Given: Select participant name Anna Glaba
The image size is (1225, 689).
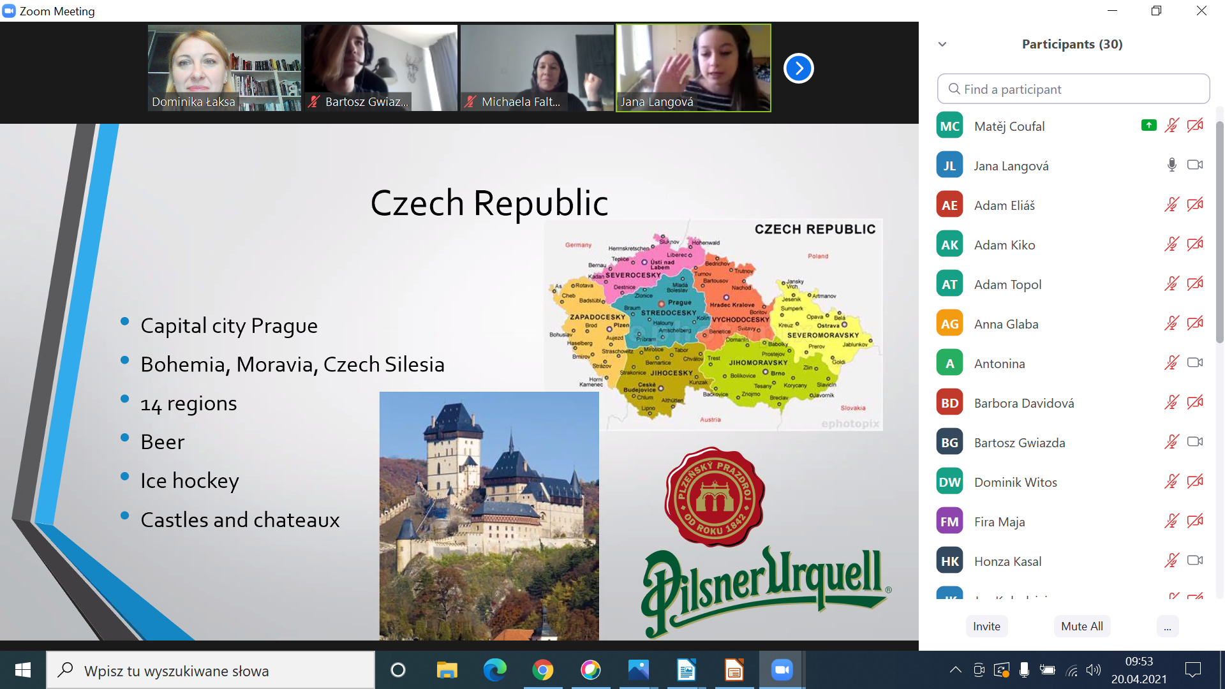Looking at the screenshot, I should click(1006, 324).
